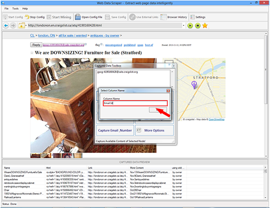Open the favorites folder icon

(22, 26)
